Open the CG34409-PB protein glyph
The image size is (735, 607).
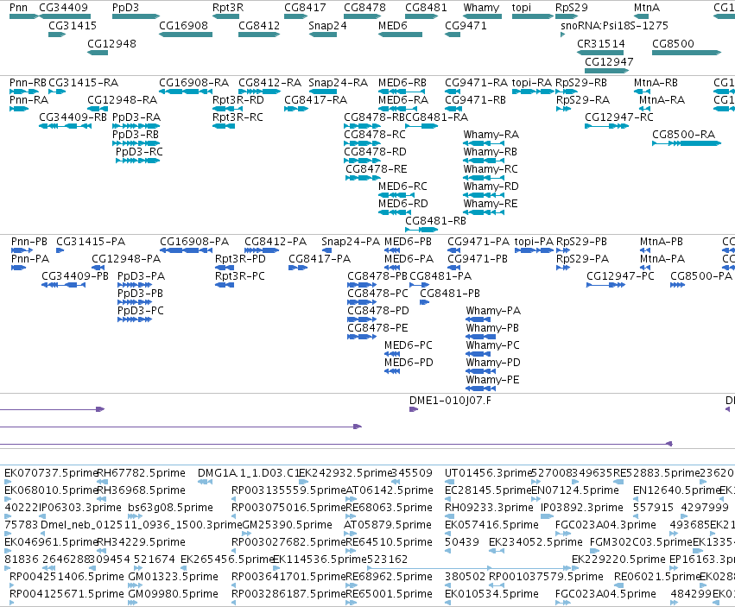tap(64, 285)
